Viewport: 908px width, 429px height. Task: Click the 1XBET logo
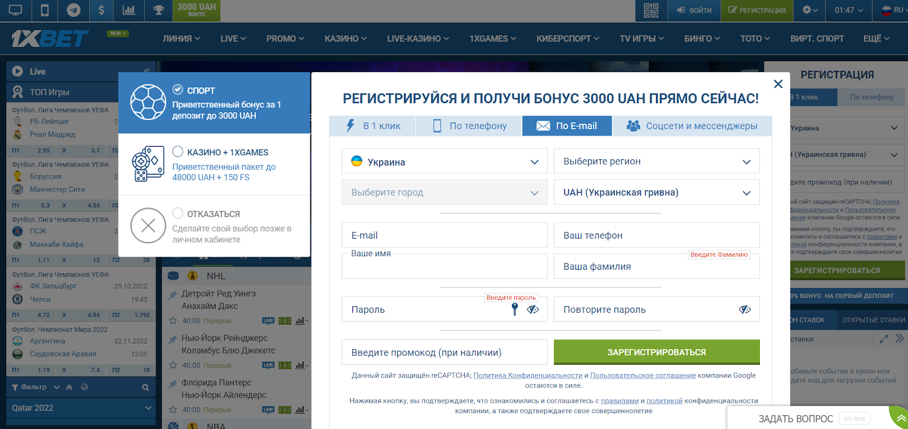tap(49, 39)
